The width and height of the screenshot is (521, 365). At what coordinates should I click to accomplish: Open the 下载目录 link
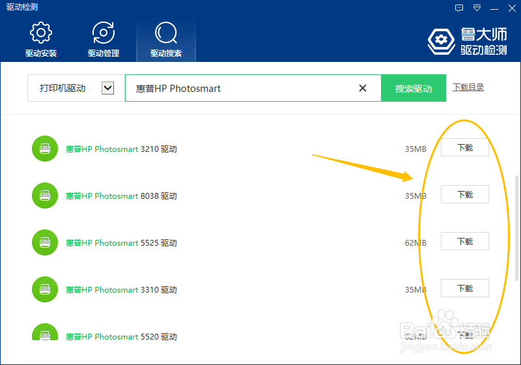point(468,87)
